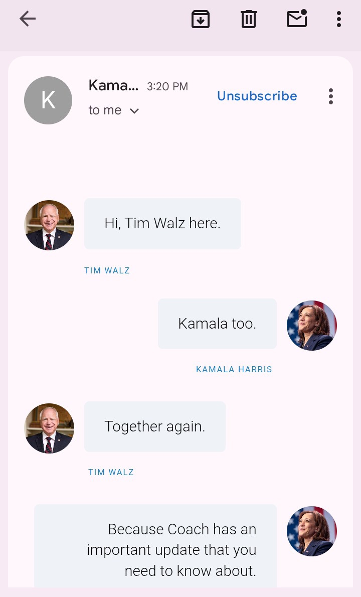Delete email with trash icon
Image resolution: width=361 pixels, height=597 pixels.
248,19
